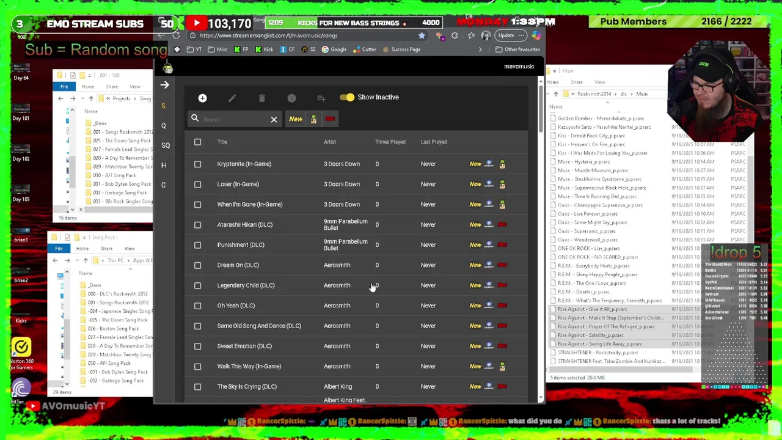The height and width of the screenshot is (440, 782).
Task: Open the SQ section in the sidebar
Action: [166, 145]
